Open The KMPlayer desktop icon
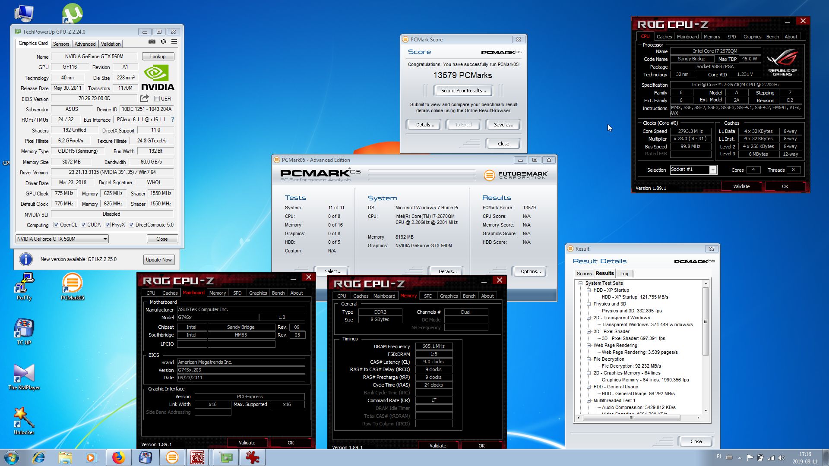 point(24,377)
